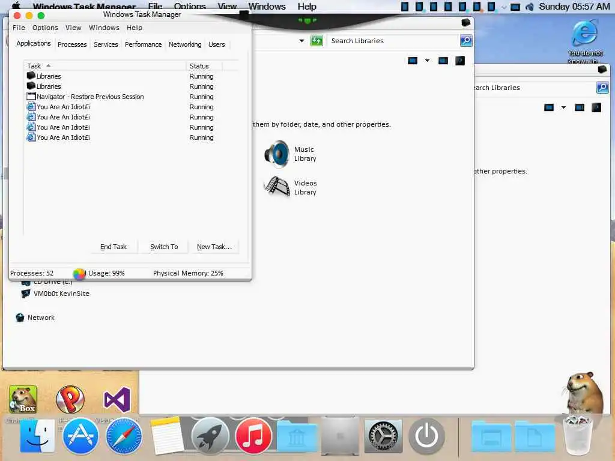The image size is (615, 461).
Task: Click the dock Mac Pro computer icon
Action: point(340,436)
